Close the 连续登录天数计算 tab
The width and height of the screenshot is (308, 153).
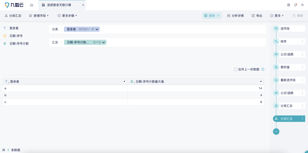point(83,5)
